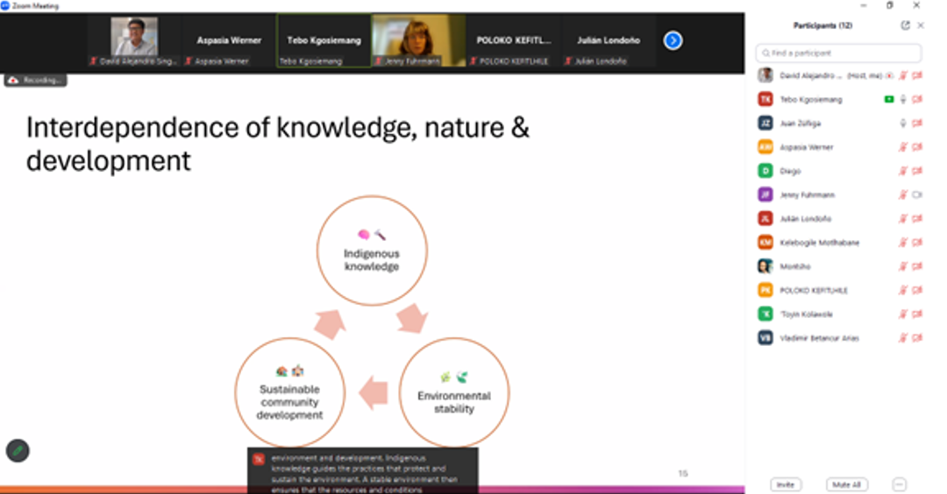This screenshot has width=947, height=494.
Task: Click the Mute All button
Action: point(847,484)
